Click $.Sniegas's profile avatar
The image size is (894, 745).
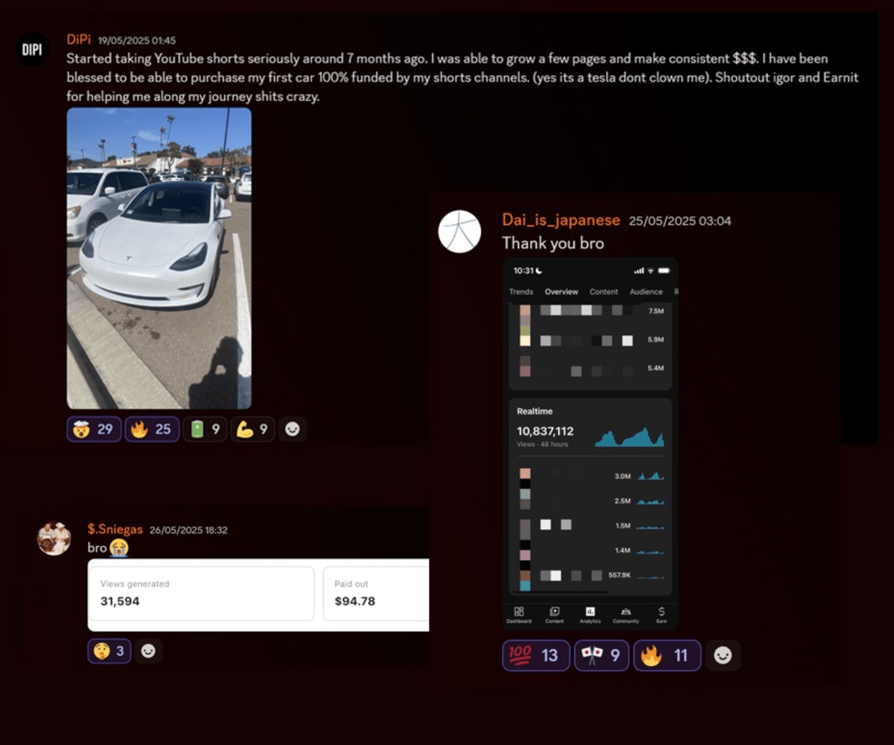click(54, 538)
